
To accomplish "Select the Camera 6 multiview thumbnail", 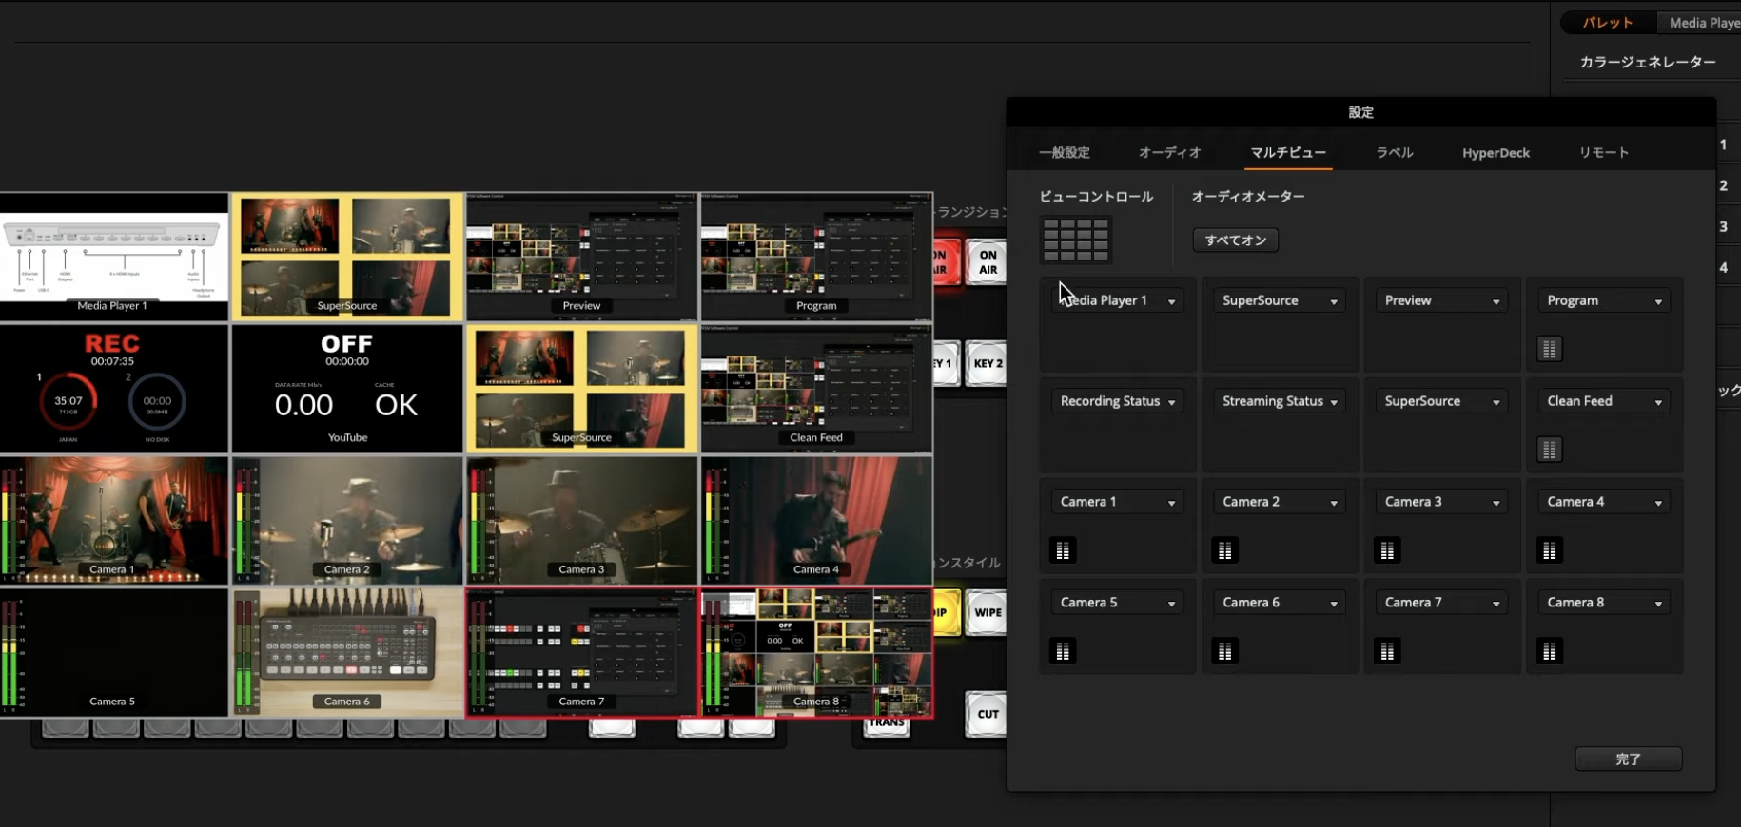I will [x=347, y=652].
